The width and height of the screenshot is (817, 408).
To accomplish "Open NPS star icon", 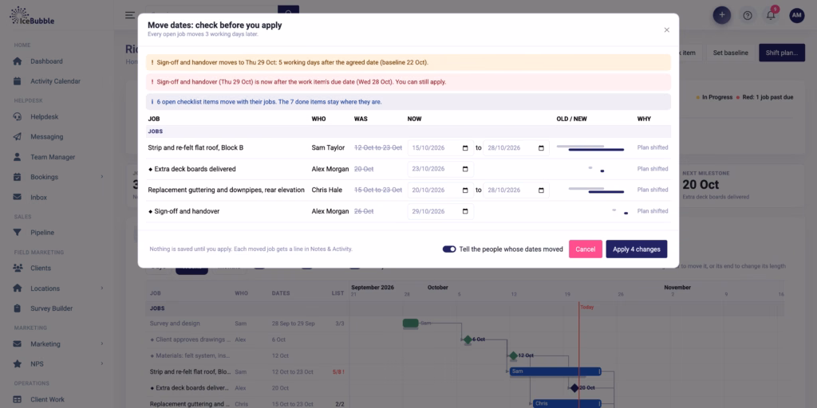I will 18,363.
